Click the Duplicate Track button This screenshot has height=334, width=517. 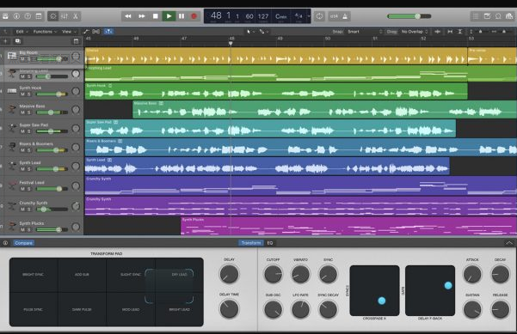pos(17,41)
